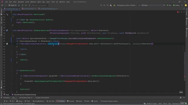Viewport: 188px width, 105px height.
Task: Click the build hammer icon in toolbar
Action: pyautogui.click(x=114, y=5)
